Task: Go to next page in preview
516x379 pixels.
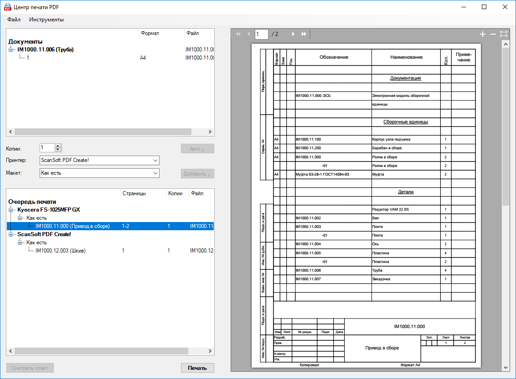Action: pyautogui.click(x=293, y=34)
